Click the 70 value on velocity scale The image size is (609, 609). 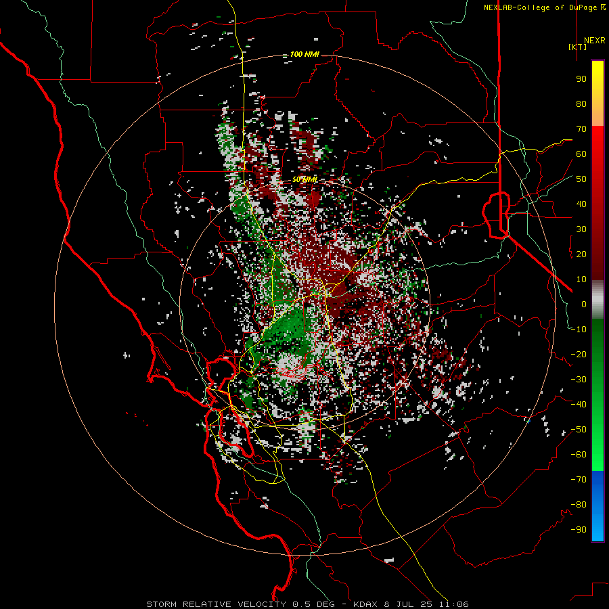pyautogui.click(x=581, y=129)
